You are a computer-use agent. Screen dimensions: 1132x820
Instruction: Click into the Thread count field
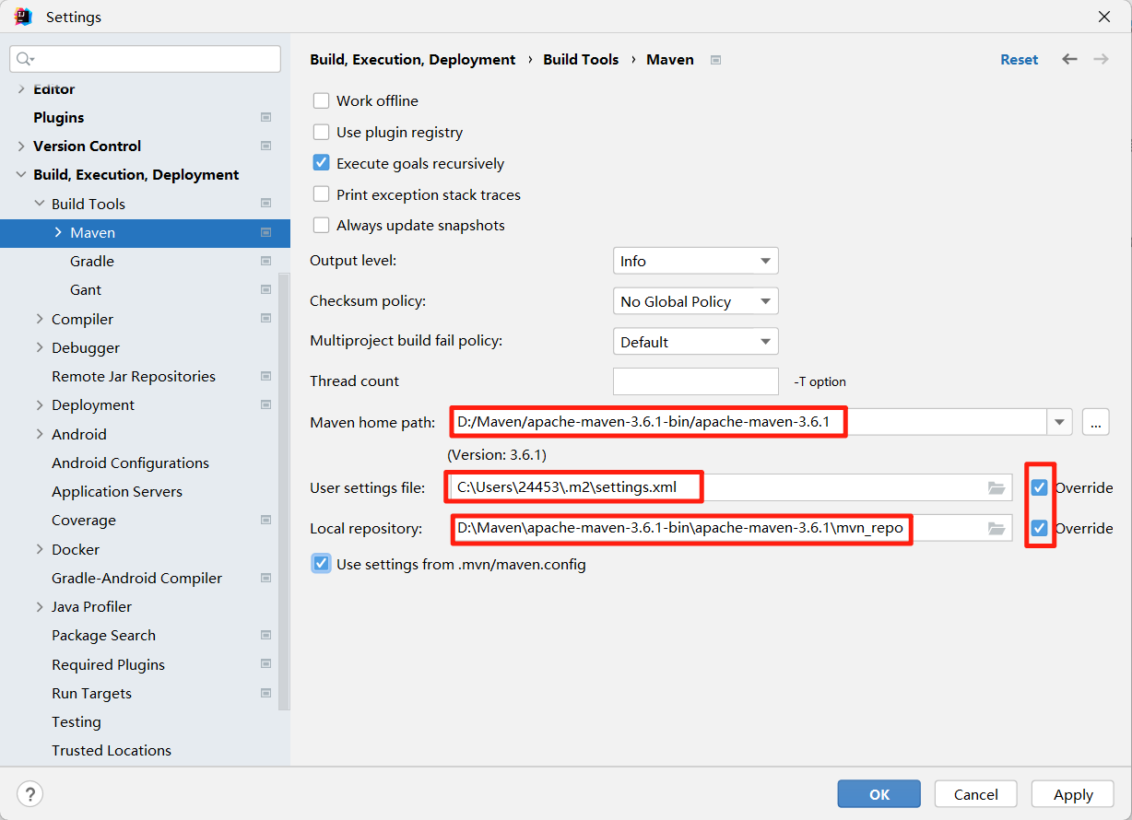tap(696, 381)
